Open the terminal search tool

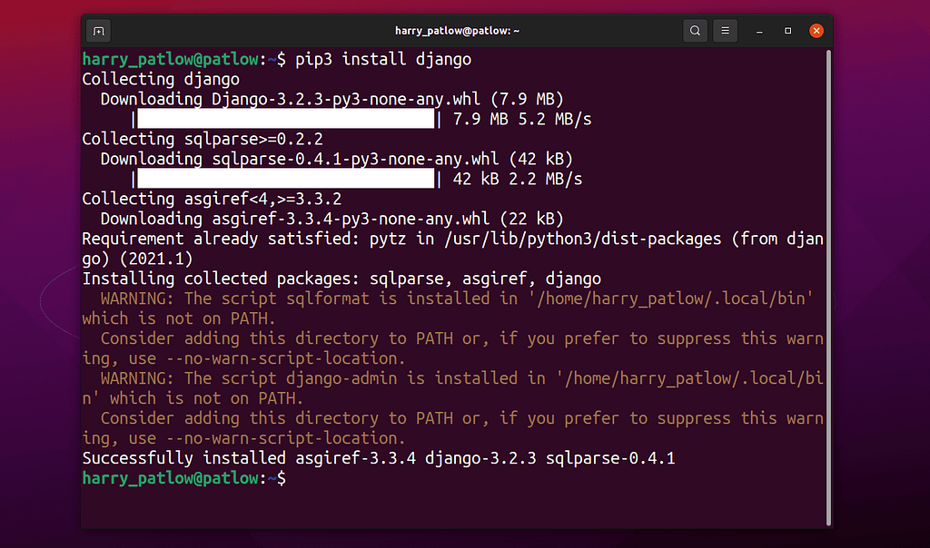[695, 31]
